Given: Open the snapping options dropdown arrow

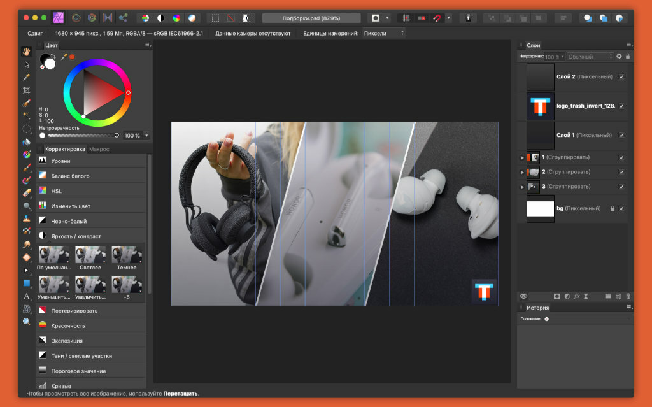Looking at the screenshot, I should point(448,18).
